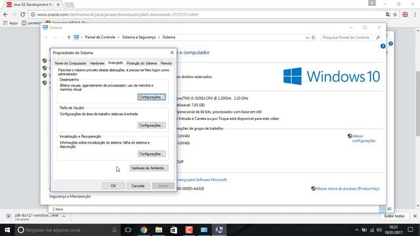This screenshot has width=420, height=236.
Task: Click the Cortana microphone icon
Action: 114,230
